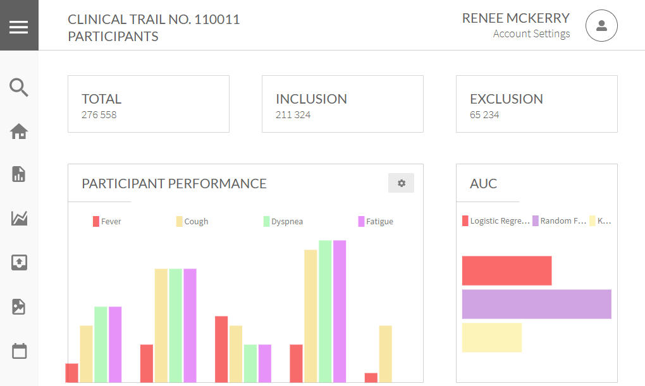Open Participant Performance gear settings
This screenshot has height=386, width=645.
coord(401,183)
